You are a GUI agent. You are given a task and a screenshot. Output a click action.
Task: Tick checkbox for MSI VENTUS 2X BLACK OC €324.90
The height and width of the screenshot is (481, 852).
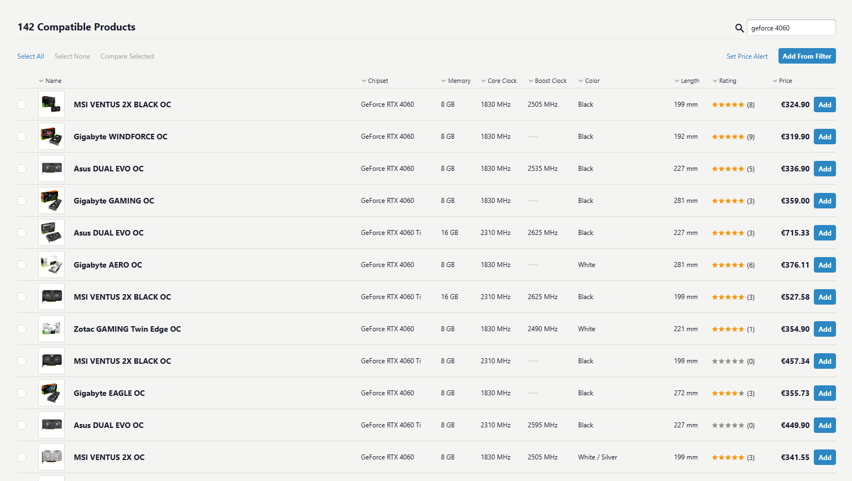coord(22,104)
